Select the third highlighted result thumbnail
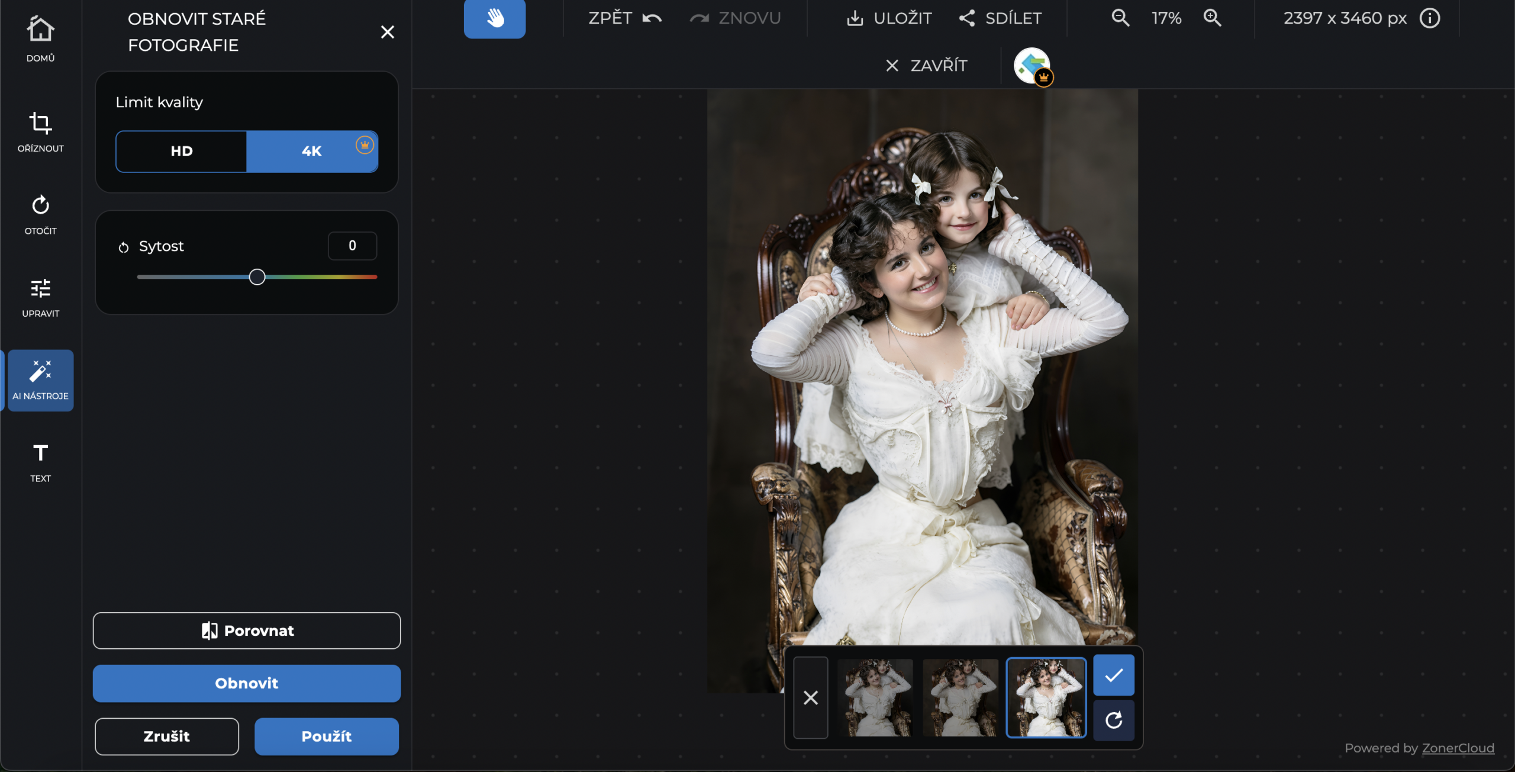 (x=1046, y=698)
